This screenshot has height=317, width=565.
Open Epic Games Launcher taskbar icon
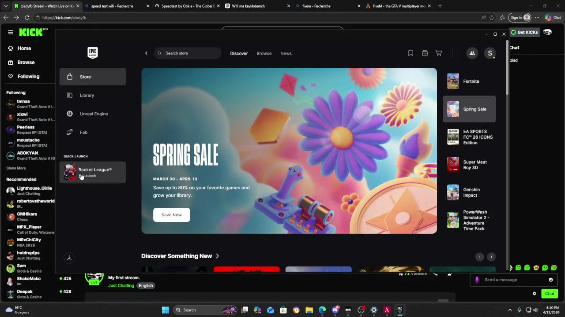tap(399, 310)
